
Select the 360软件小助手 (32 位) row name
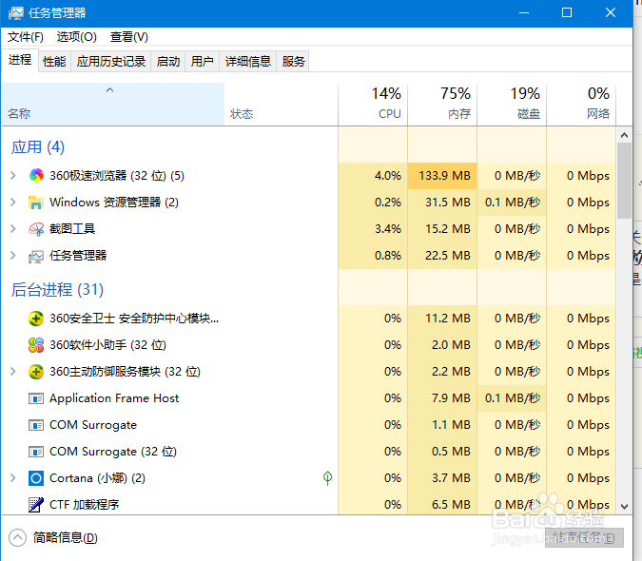107,345
